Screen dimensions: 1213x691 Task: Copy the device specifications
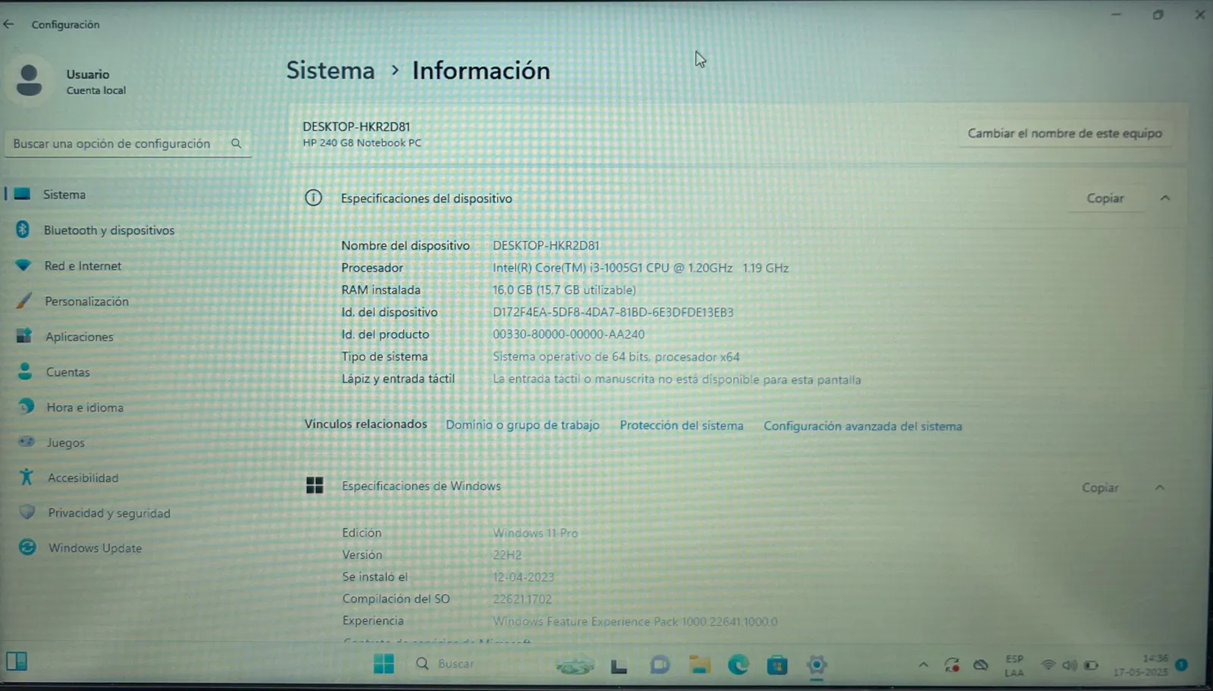tap(1105, 199)
